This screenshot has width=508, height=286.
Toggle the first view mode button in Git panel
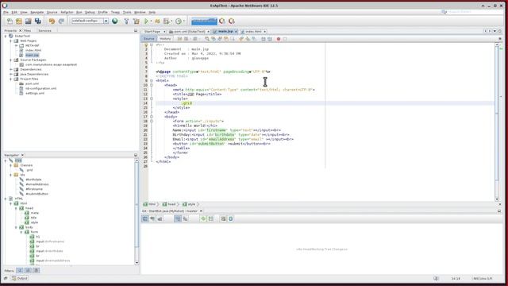tap(145, 219)
